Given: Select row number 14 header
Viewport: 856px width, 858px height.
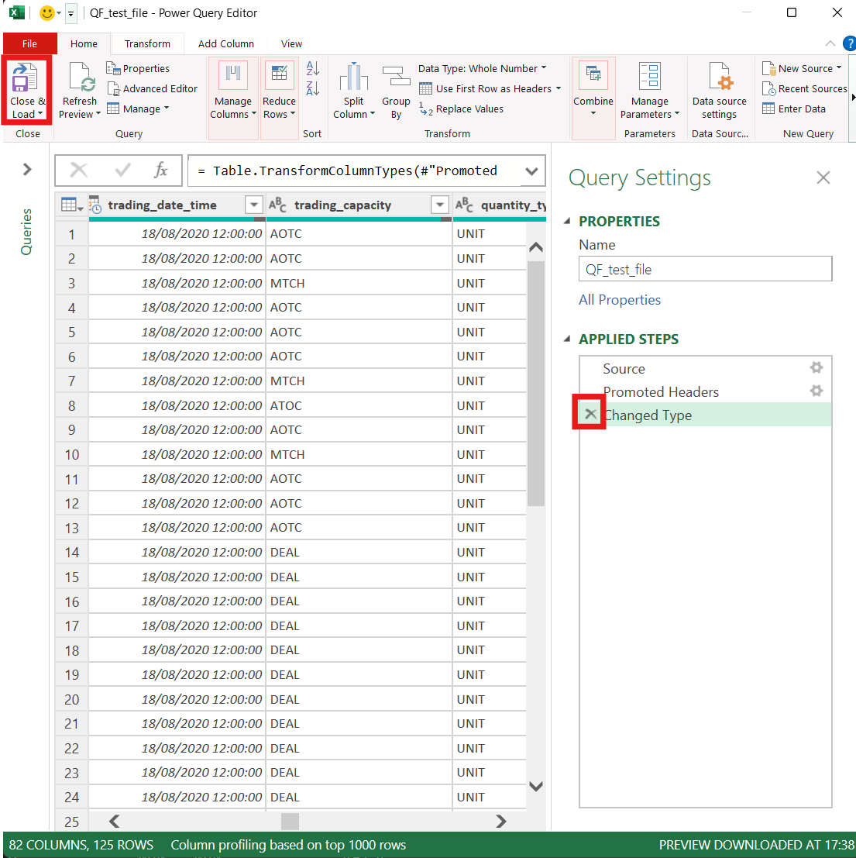Looking at the screenshot, I should (71, 552).
